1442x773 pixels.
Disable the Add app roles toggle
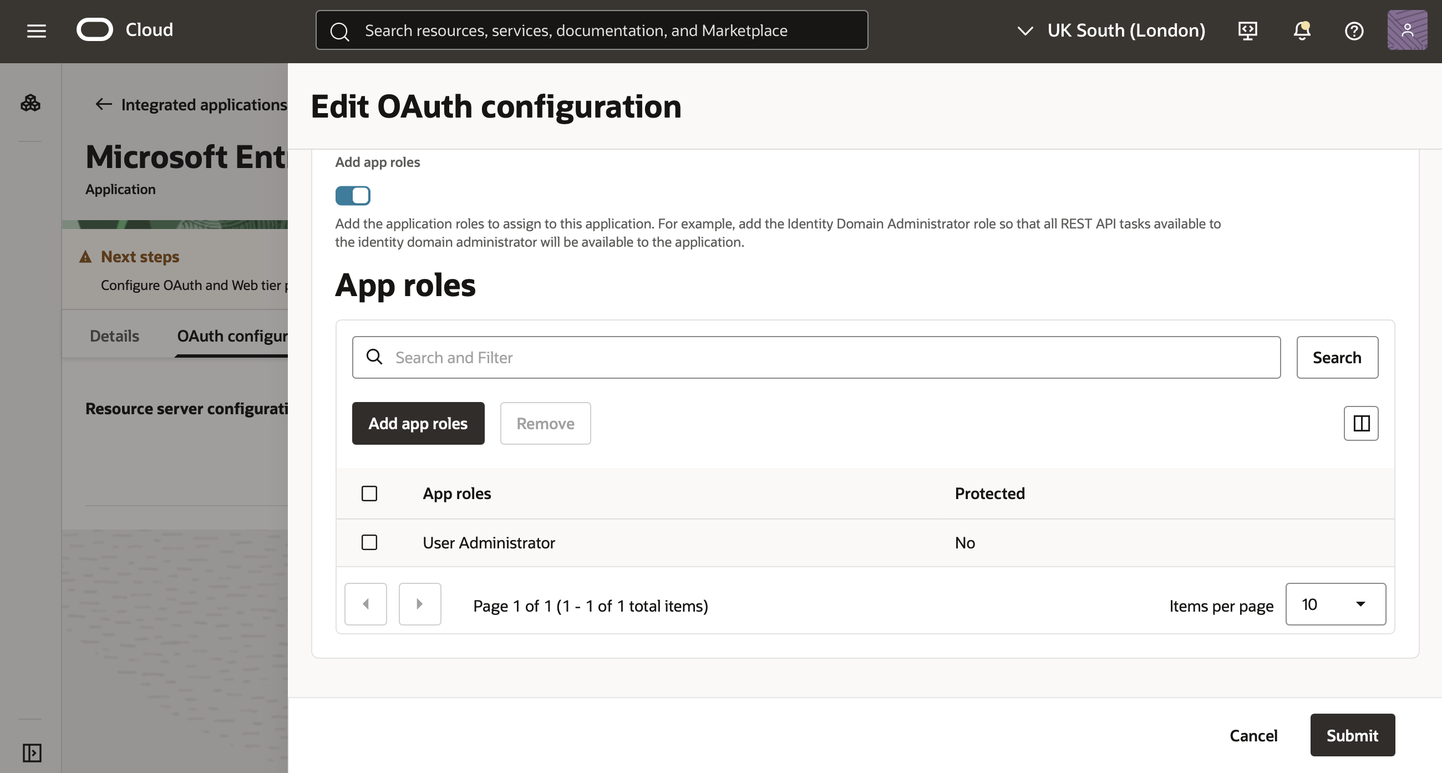(353, 195)
